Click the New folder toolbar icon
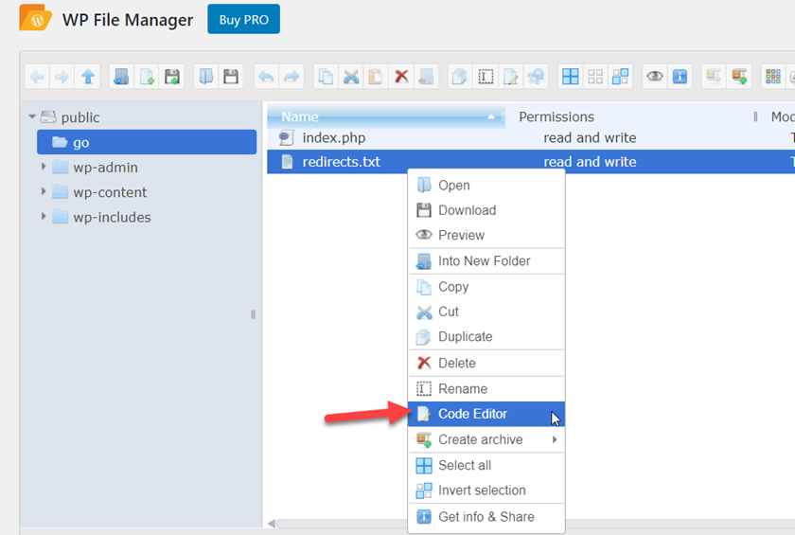 (122, 77)
